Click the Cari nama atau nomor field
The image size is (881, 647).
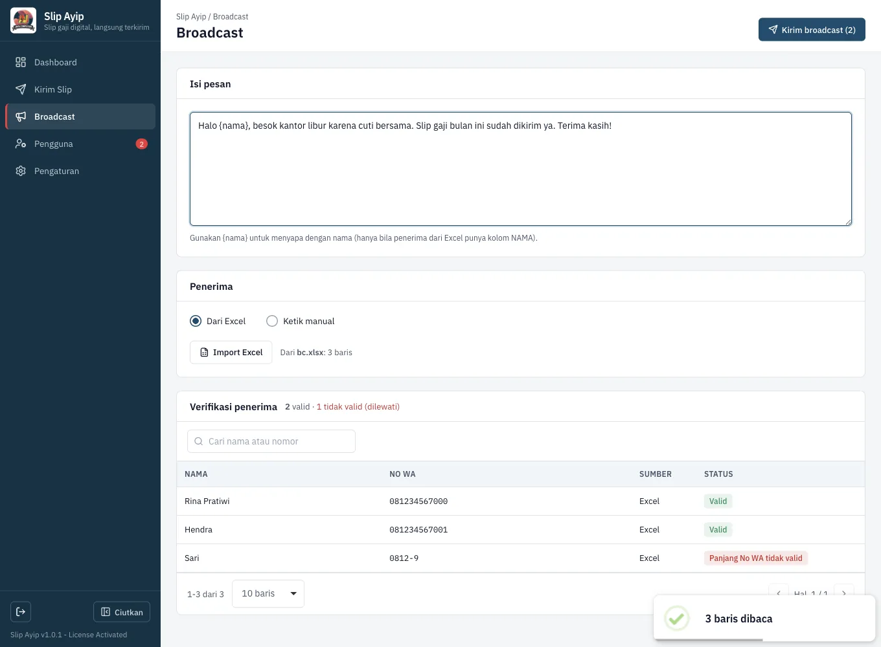271,441
